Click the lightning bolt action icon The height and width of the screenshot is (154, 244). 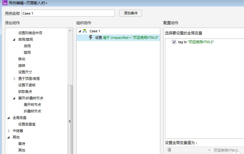[91, 37]
